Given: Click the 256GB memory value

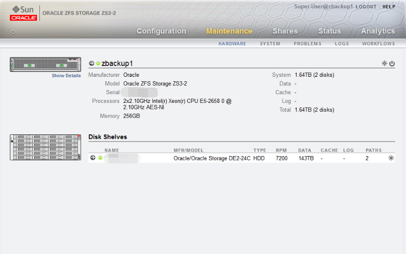Looking at the screenshot, I should [132, 116].
